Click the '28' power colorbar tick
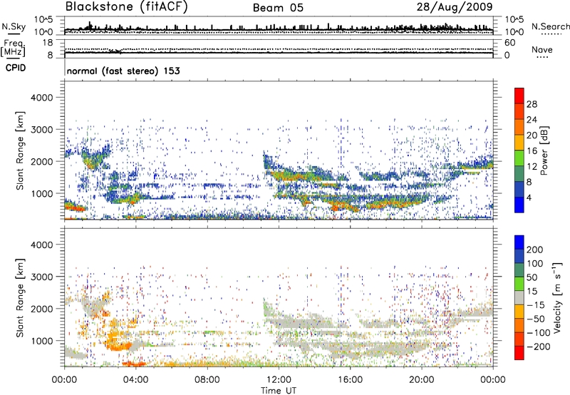 (532, 104)
